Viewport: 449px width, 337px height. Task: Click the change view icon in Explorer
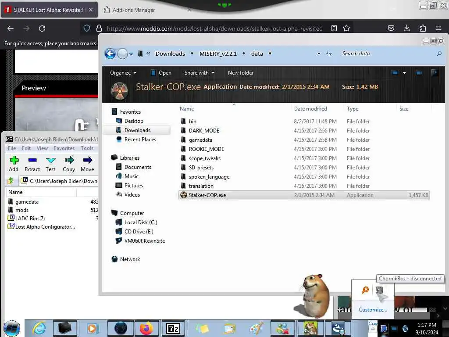pos(395,73)
